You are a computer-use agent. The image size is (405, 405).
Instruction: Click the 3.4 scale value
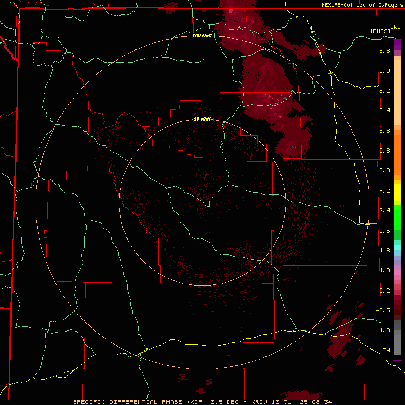(x=385, y=211)
